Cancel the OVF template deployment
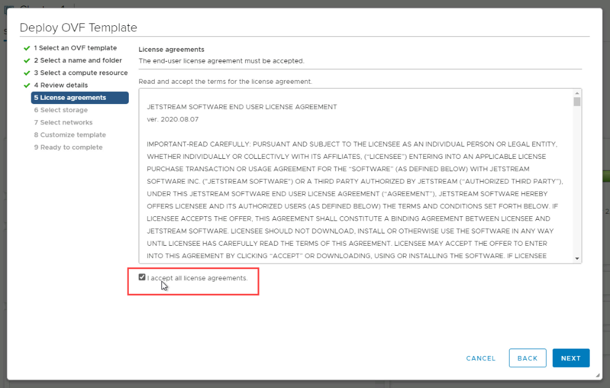This screenshot has height=388, width=610. [x=481, y=358]
